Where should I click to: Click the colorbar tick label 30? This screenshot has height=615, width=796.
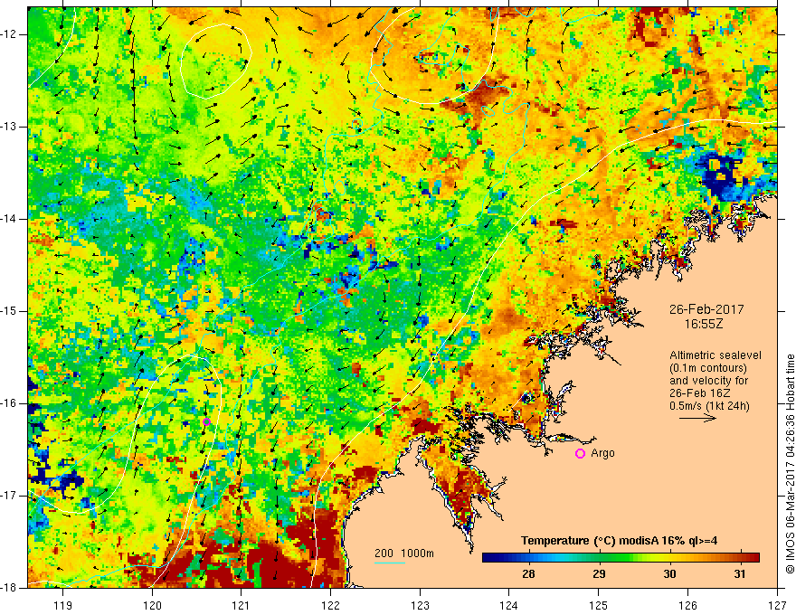pyautogui.click(x=669, y=574)
